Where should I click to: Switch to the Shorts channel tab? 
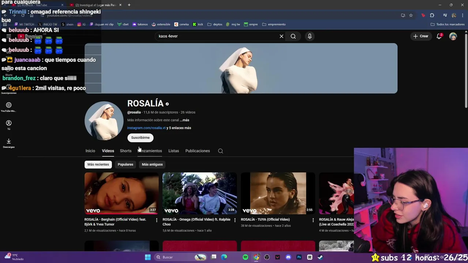click(x=125, y=151)
